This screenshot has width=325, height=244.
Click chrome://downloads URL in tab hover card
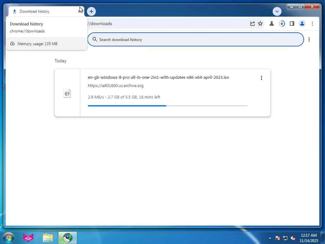point(27,31)
